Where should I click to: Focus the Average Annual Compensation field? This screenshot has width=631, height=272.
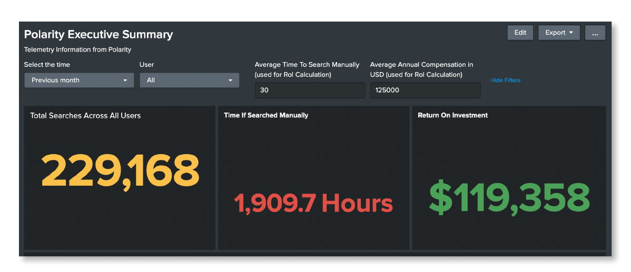[426, 90]
